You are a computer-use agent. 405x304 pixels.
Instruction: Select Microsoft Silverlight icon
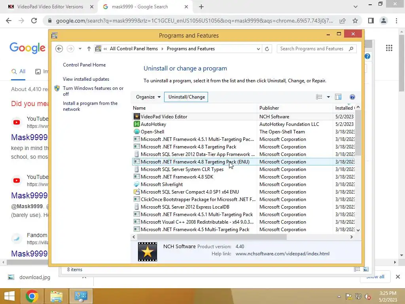tap(136, 184)
